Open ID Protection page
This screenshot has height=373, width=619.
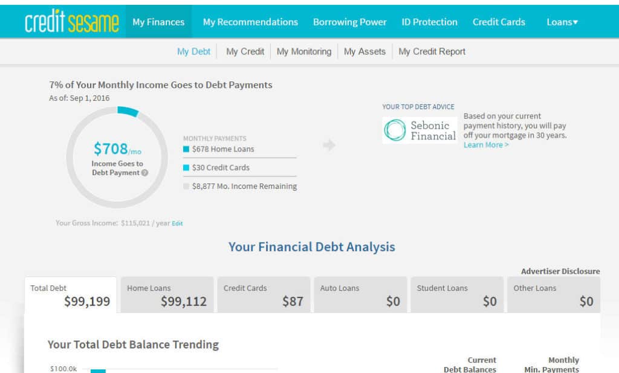[x=430, y=22]
